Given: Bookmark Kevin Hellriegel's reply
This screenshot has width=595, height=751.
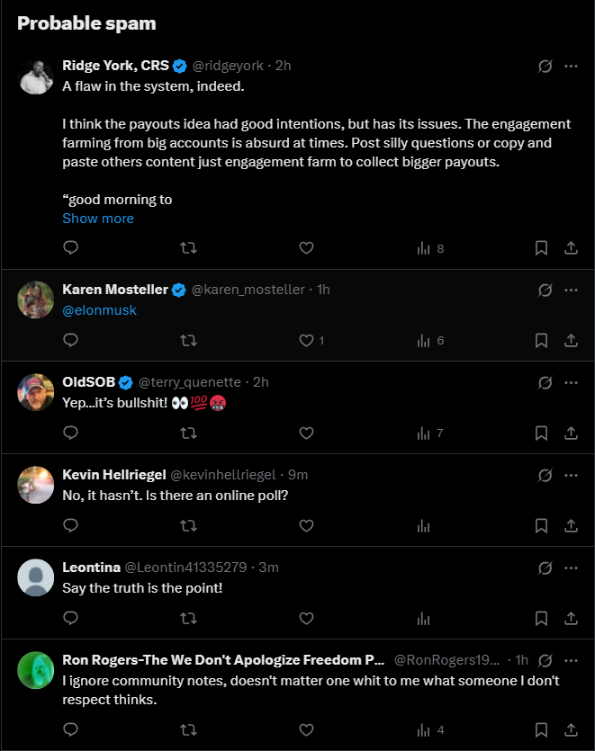Looking at the screenshot, I should [x=541, y=525].
